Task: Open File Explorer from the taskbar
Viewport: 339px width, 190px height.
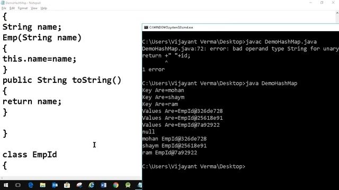Action: [42, 185]
